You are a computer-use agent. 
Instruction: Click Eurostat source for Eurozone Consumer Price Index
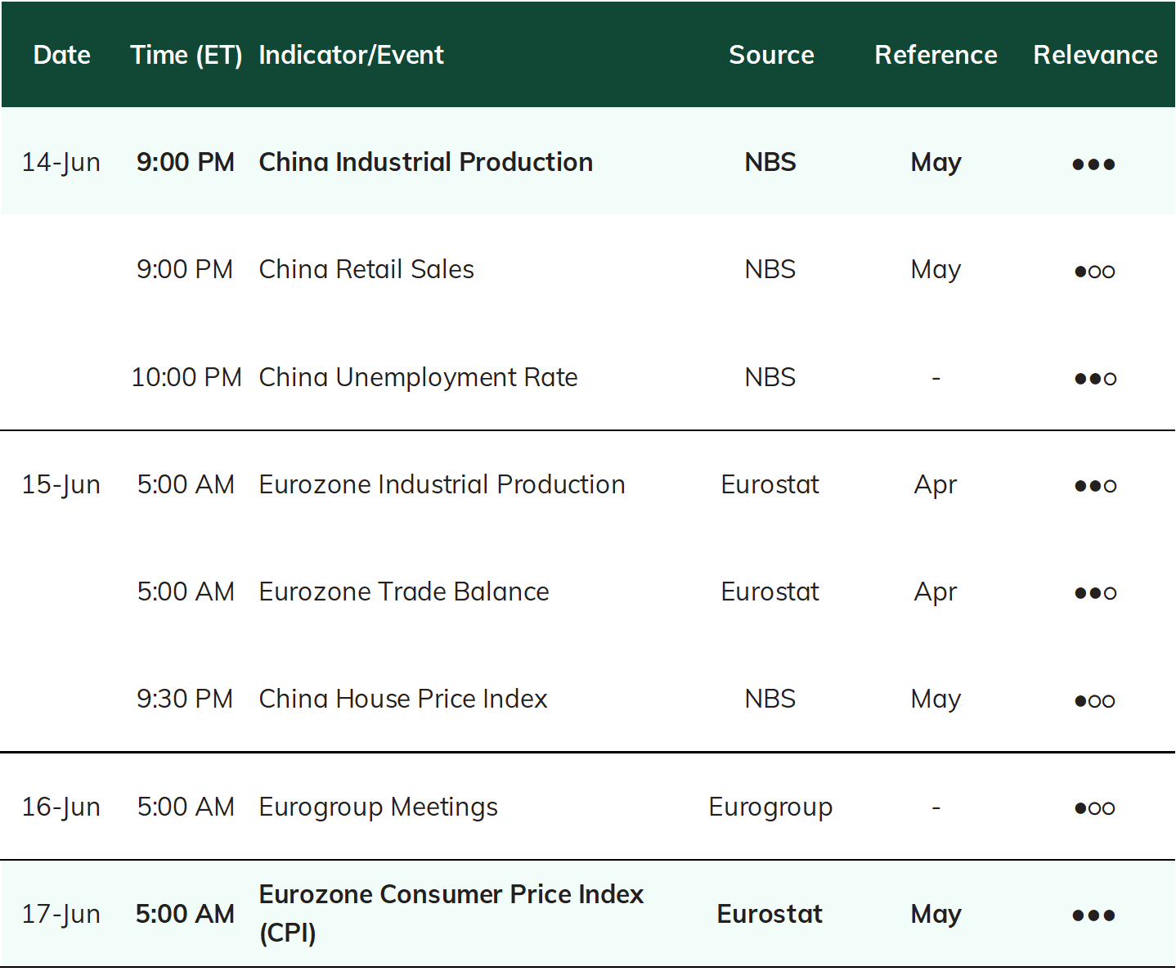tap(770, 914)
